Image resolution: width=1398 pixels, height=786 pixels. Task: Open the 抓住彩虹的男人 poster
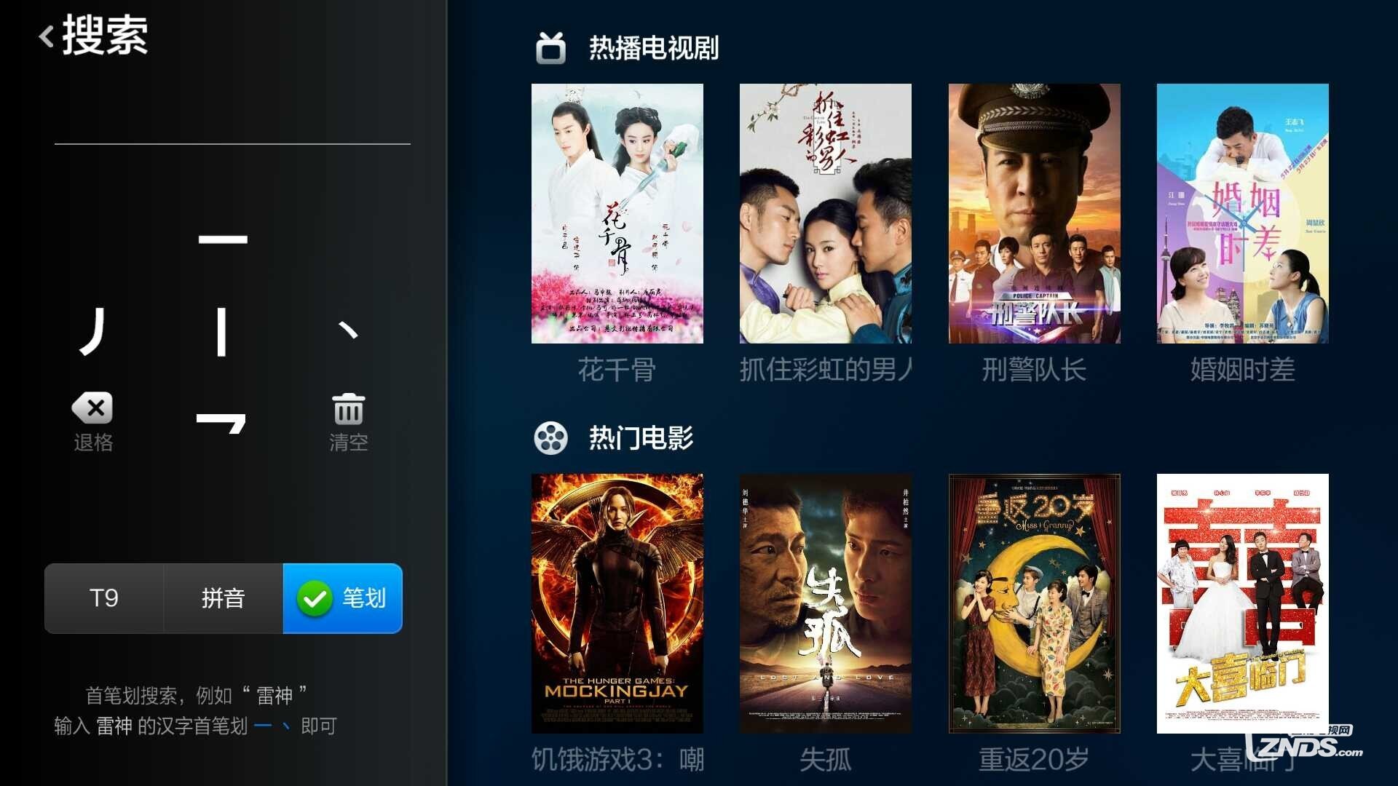coord(825,213)
